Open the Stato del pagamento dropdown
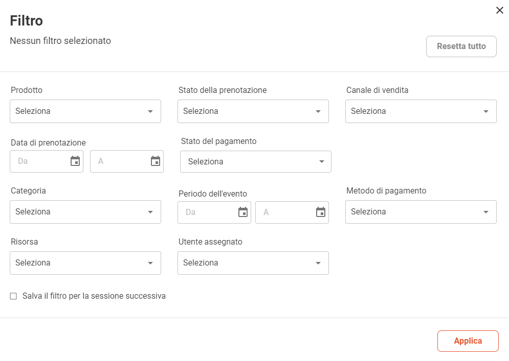 point(256,161)
